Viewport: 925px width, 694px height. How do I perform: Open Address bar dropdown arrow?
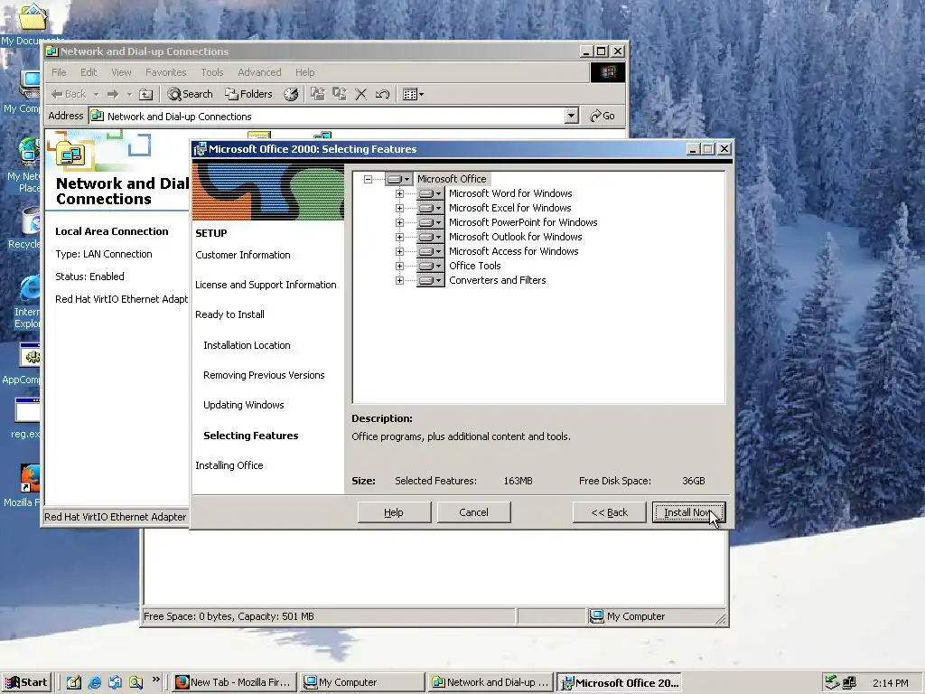pyautogui.click(x=571, y=116)
